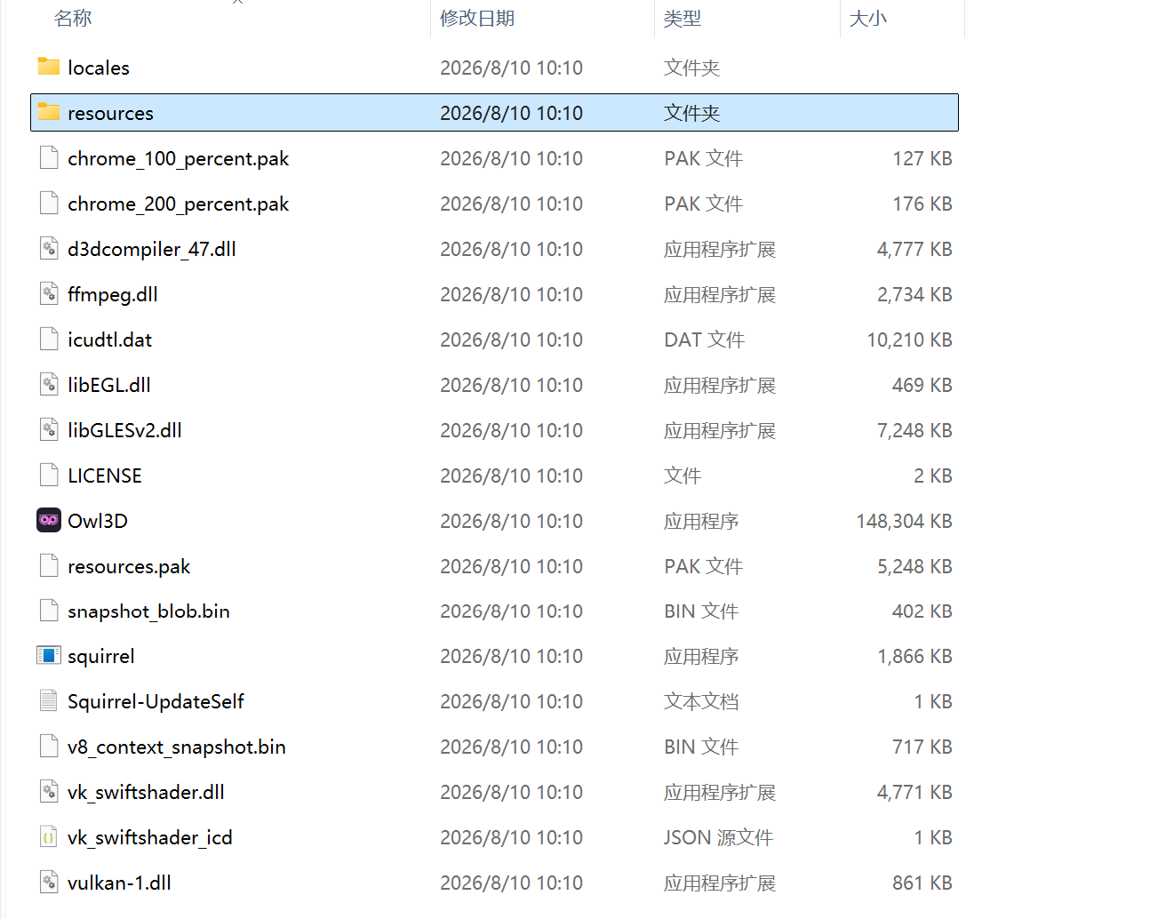Select the vulkan-1.dll file name
The height and width of the screenshot is (919, 1174).
coord(119,883)
